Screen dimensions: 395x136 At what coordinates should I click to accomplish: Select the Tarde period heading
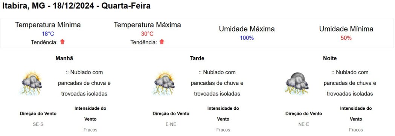197,58
